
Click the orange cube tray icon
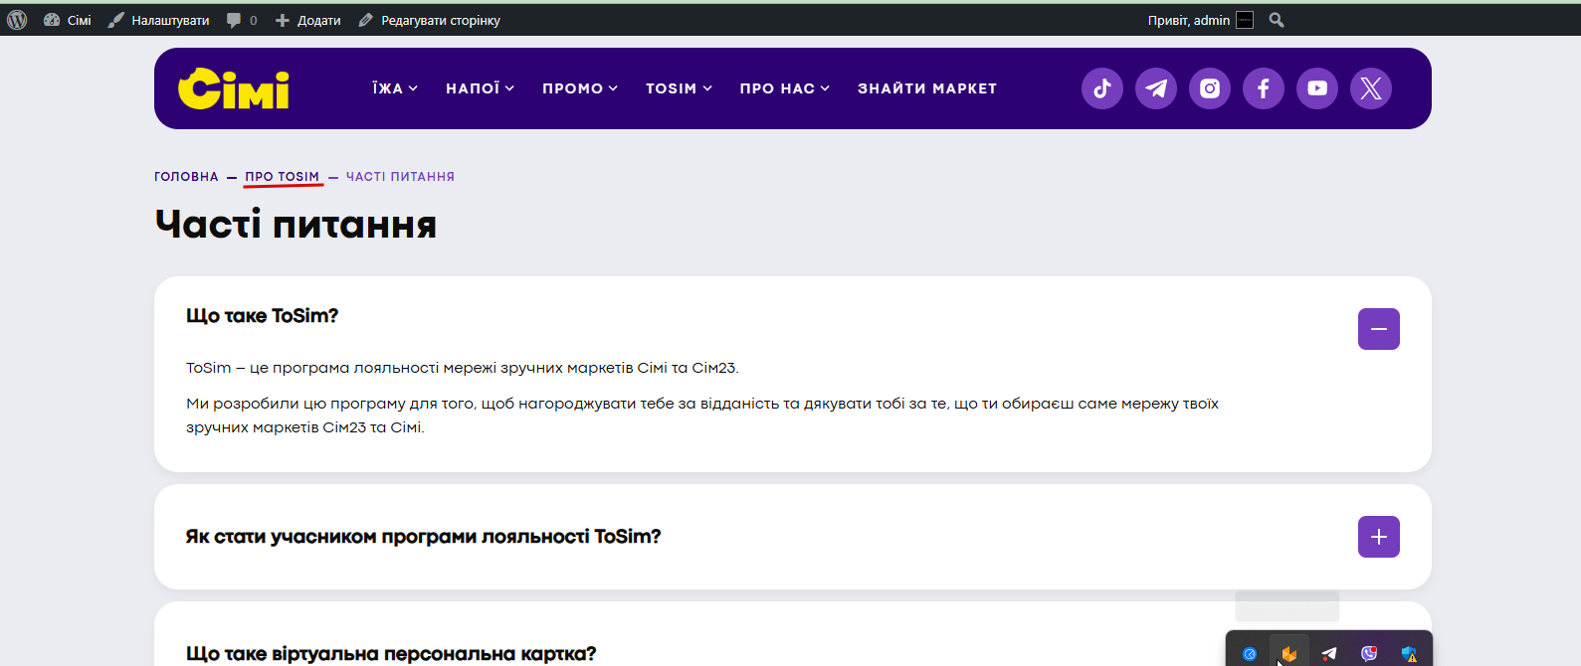(x=1289, y=653)
